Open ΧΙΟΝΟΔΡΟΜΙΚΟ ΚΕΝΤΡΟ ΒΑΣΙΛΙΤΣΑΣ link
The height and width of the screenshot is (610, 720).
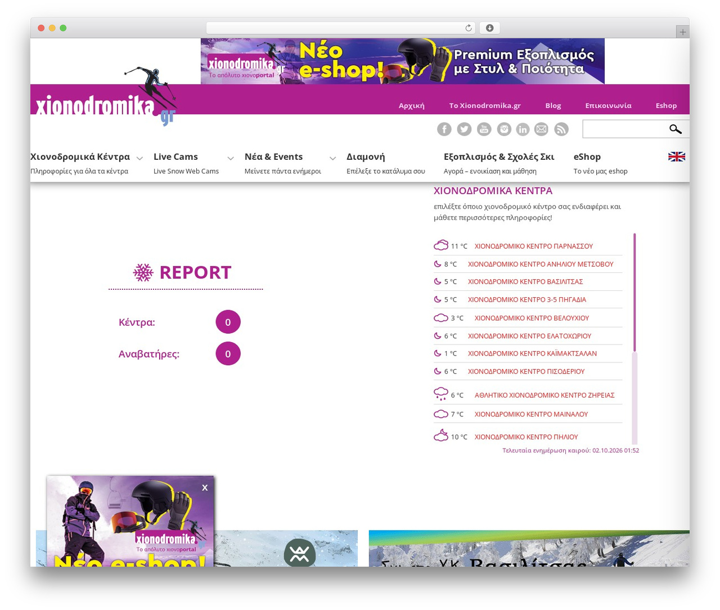(x=525, y=281)
